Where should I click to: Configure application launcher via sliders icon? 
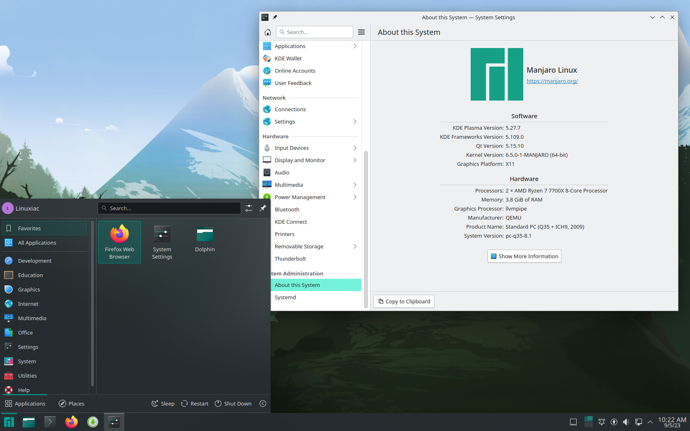pos(249,208)
